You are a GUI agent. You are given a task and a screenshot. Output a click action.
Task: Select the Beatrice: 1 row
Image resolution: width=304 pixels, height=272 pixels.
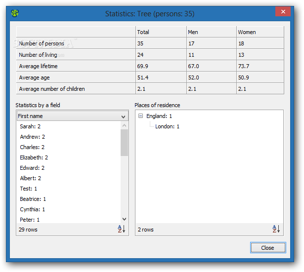[69, 199]
